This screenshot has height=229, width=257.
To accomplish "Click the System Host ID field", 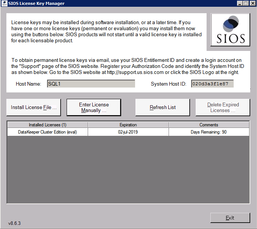I will tap(212, 84).
